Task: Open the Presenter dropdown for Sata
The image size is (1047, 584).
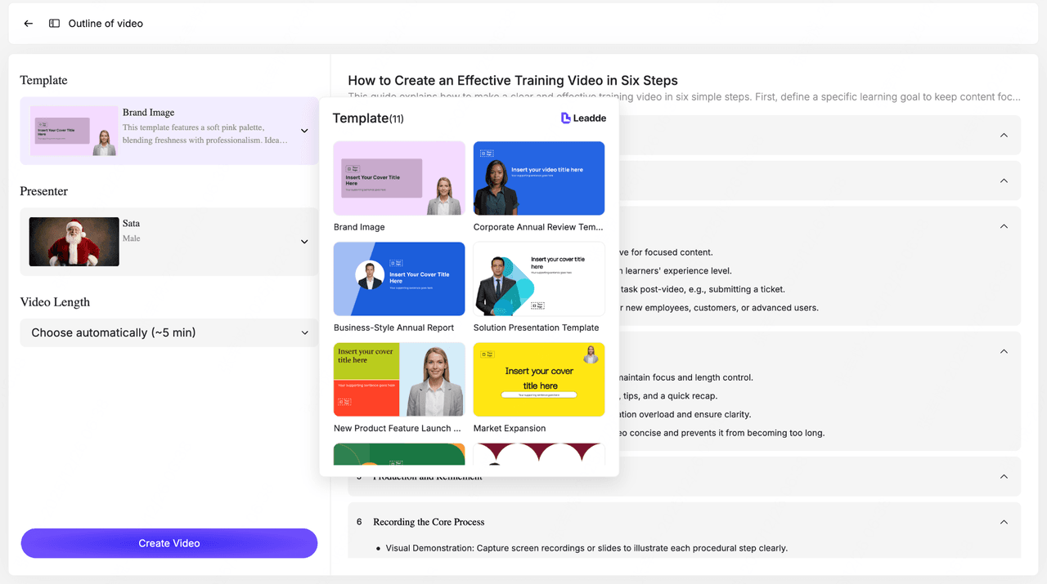Action: tap(304, 242)
